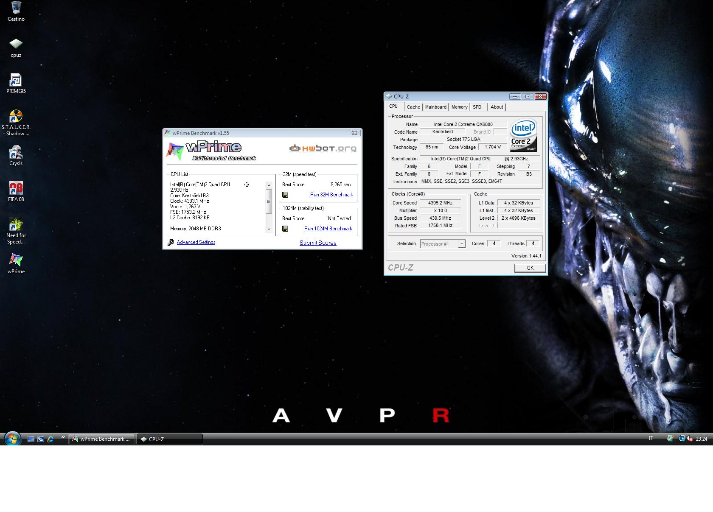This screenshot has height=512, width=713.
Task: Expand quick launch overflow chevron
Action: [63, 436]
